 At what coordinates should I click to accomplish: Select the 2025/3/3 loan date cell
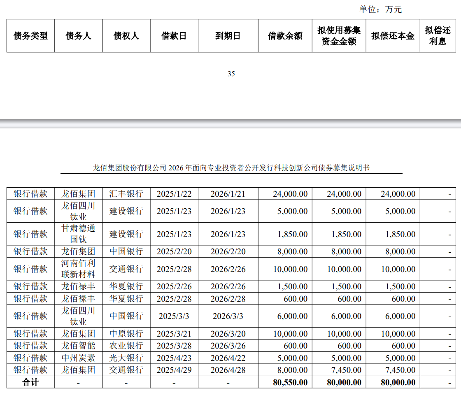(174, 316)
